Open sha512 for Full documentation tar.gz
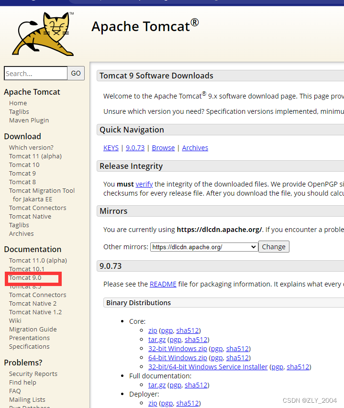Image resolution: width=344 pixels, height=408 pixels. [x=196, y=385]
